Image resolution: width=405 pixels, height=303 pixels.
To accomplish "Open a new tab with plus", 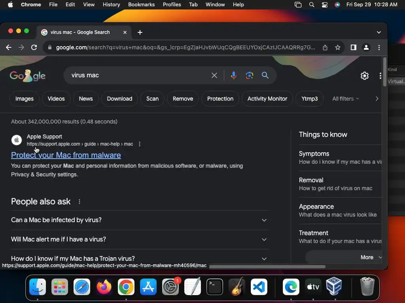I will [x=140, y=32].
